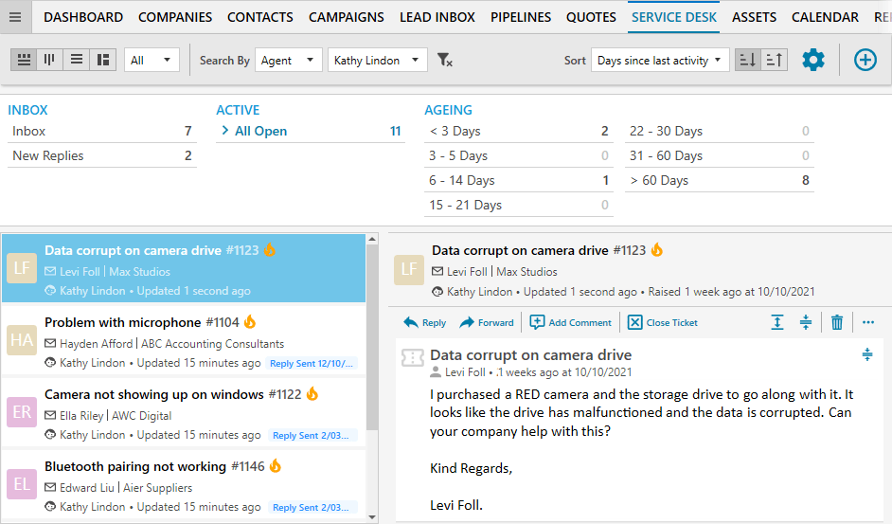Reply to the ticket

click(425, 322)
